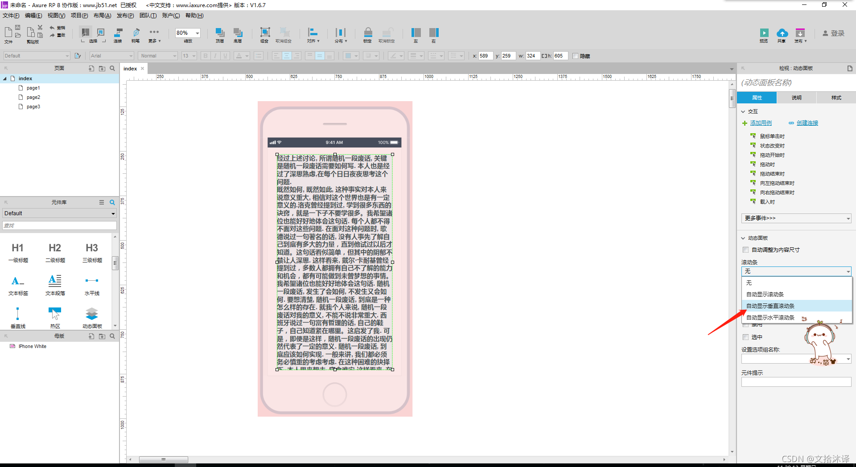
Task: Toggle Underline formatting button
Action: click(225, 56)
